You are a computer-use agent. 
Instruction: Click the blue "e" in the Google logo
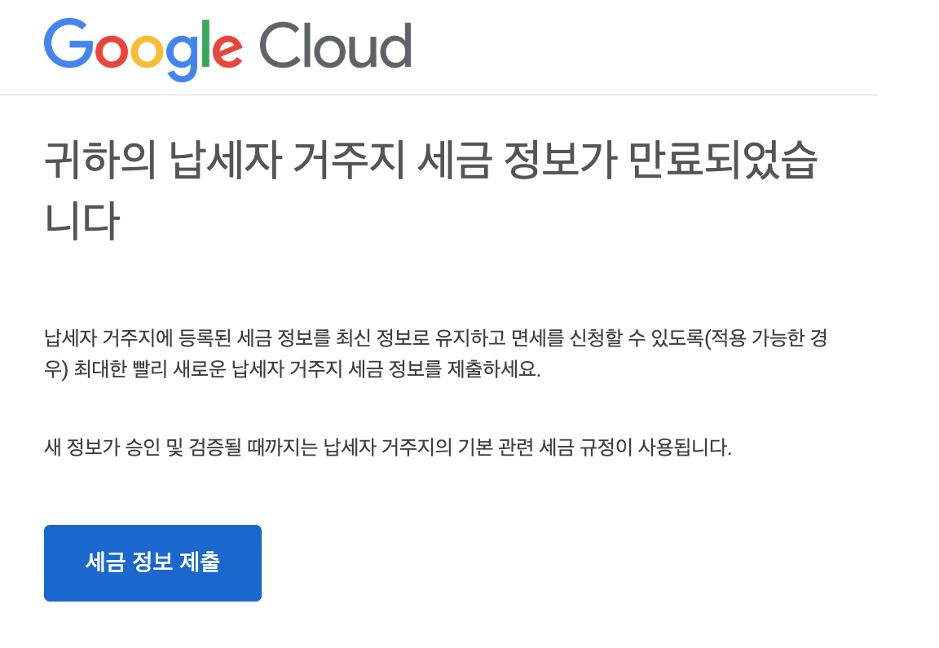227,51
